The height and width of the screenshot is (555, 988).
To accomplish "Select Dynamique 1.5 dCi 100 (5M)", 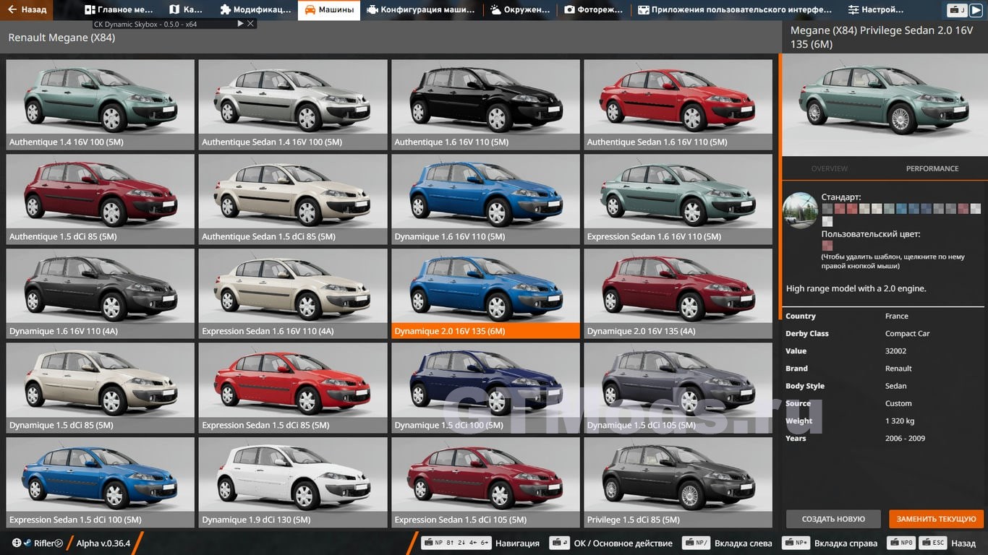I will 485,387.
